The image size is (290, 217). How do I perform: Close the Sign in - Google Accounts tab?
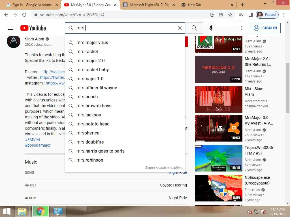click(x=57, y=5)
